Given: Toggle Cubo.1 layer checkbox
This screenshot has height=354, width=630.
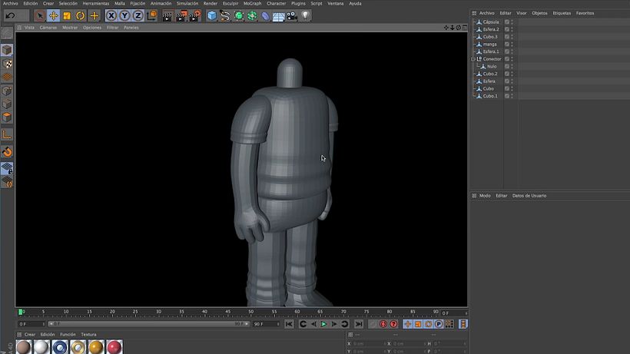Looking at the screenshot, I should pyautogui.click(x=507, y=96).
